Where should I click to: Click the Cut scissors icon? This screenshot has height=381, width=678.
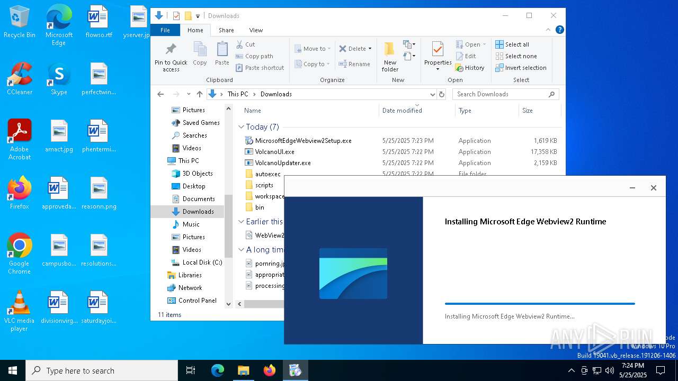239,44
